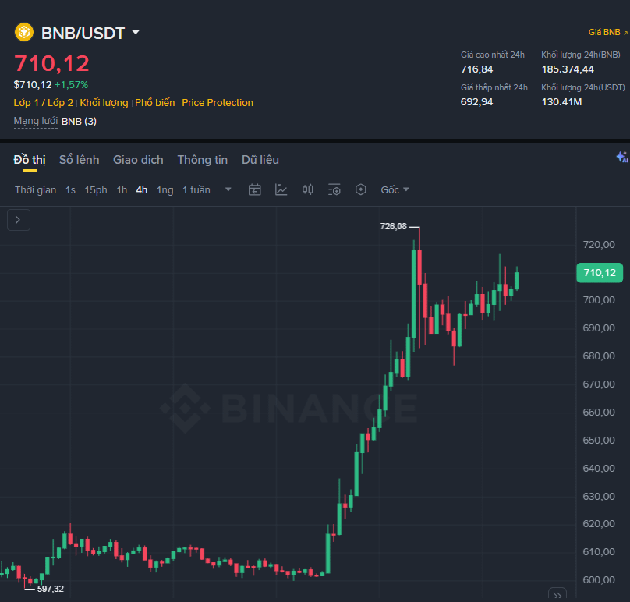This screenshot has height=602, width=630.
Task: Switch to the Đồ thị tab
Action: 30,160
